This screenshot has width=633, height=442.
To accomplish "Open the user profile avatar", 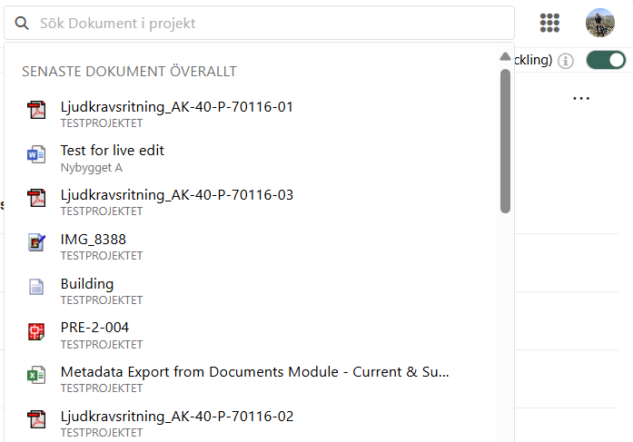I will [600, 23].
